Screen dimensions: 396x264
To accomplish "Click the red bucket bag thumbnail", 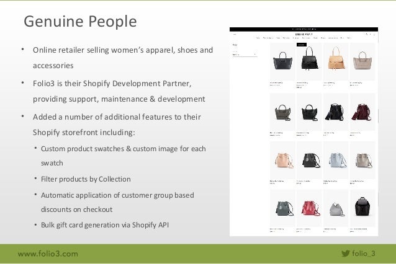I will (x=309, y=208).
